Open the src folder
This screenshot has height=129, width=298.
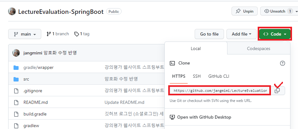point(26,79)
